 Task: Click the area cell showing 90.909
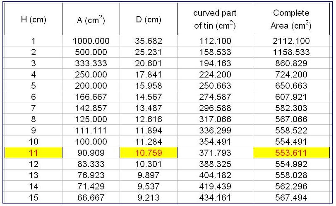click(91, 153)
